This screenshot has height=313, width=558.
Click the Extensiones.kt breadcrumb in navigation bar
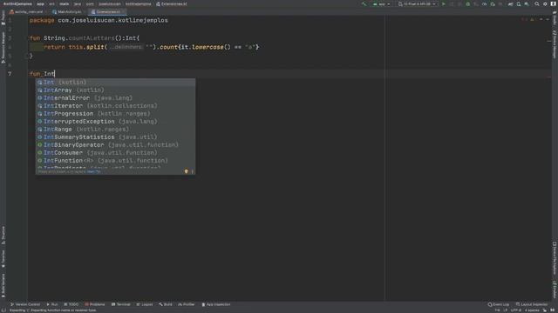click(x=172, y=3)
